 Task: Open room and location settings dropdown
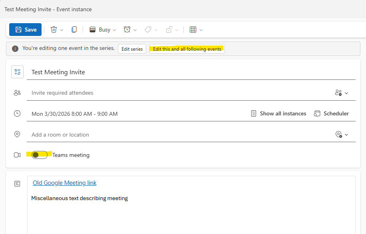coord(342,135)
